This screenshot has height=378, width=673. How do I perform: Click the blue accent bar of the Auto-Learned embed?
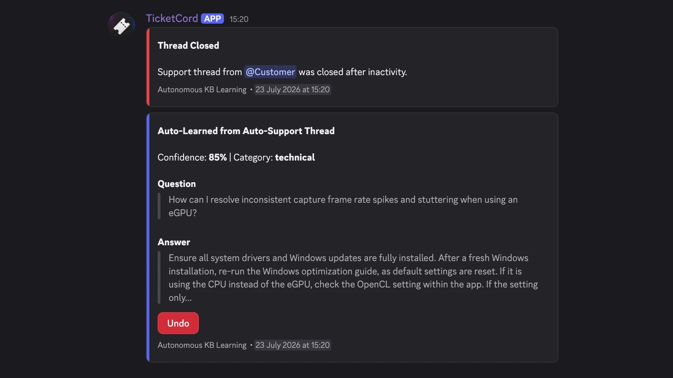tap(148, 237)
